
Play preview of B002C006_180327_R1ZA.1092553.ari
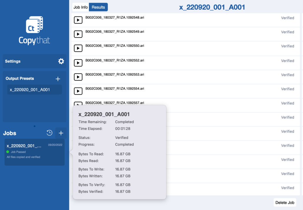[78, 77]
